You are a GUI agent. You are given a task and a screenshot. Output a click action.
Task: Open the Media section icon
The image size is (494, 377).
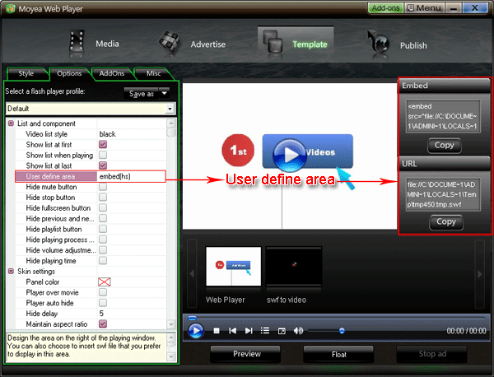(x=77, y=42)
